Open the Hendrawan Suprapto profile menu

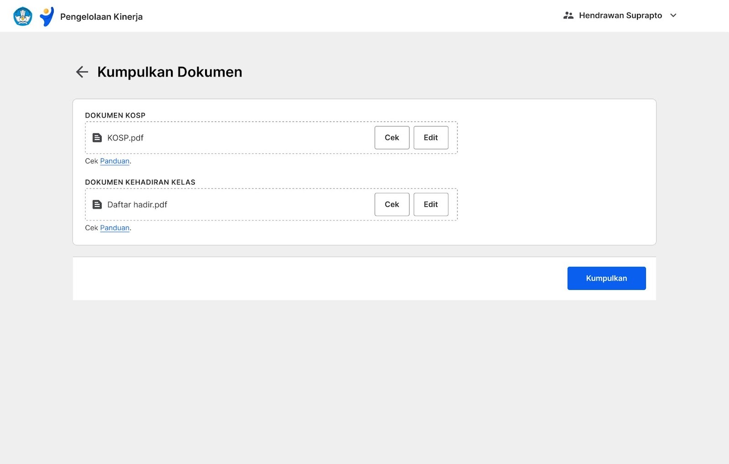coord(620,15)
